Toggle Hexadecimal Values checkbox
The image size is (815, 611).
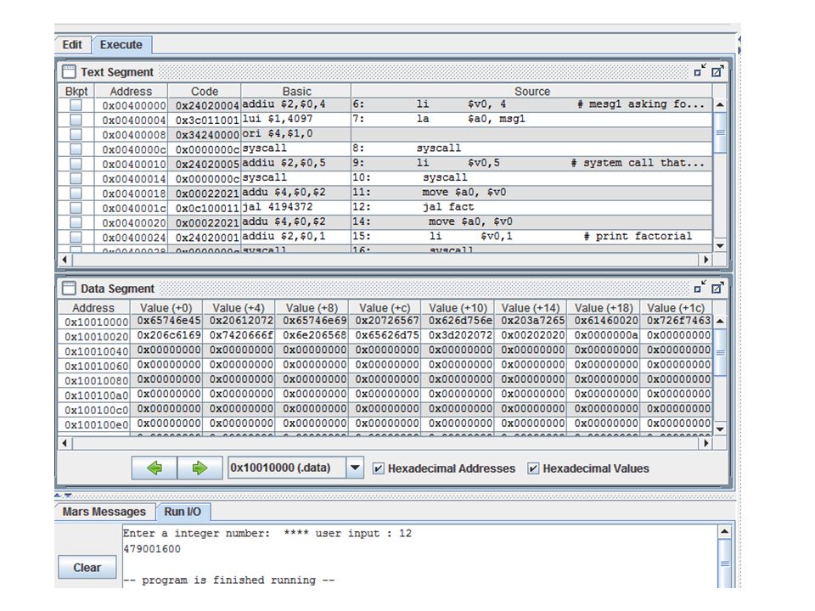(x=533, y=468)
